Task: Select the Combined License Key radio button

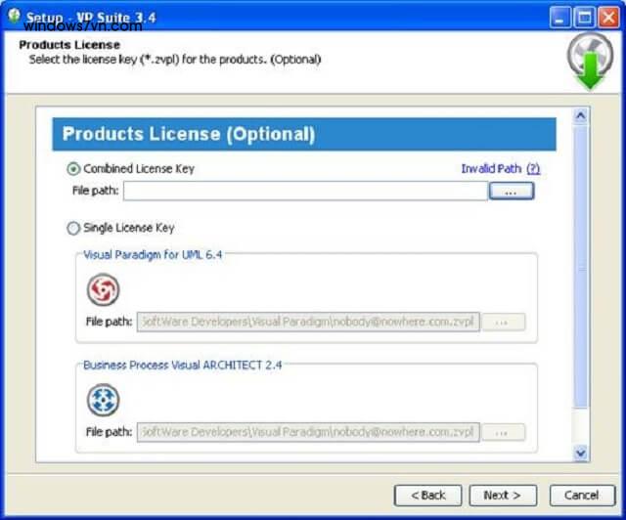Action: (x=73, y=169)
